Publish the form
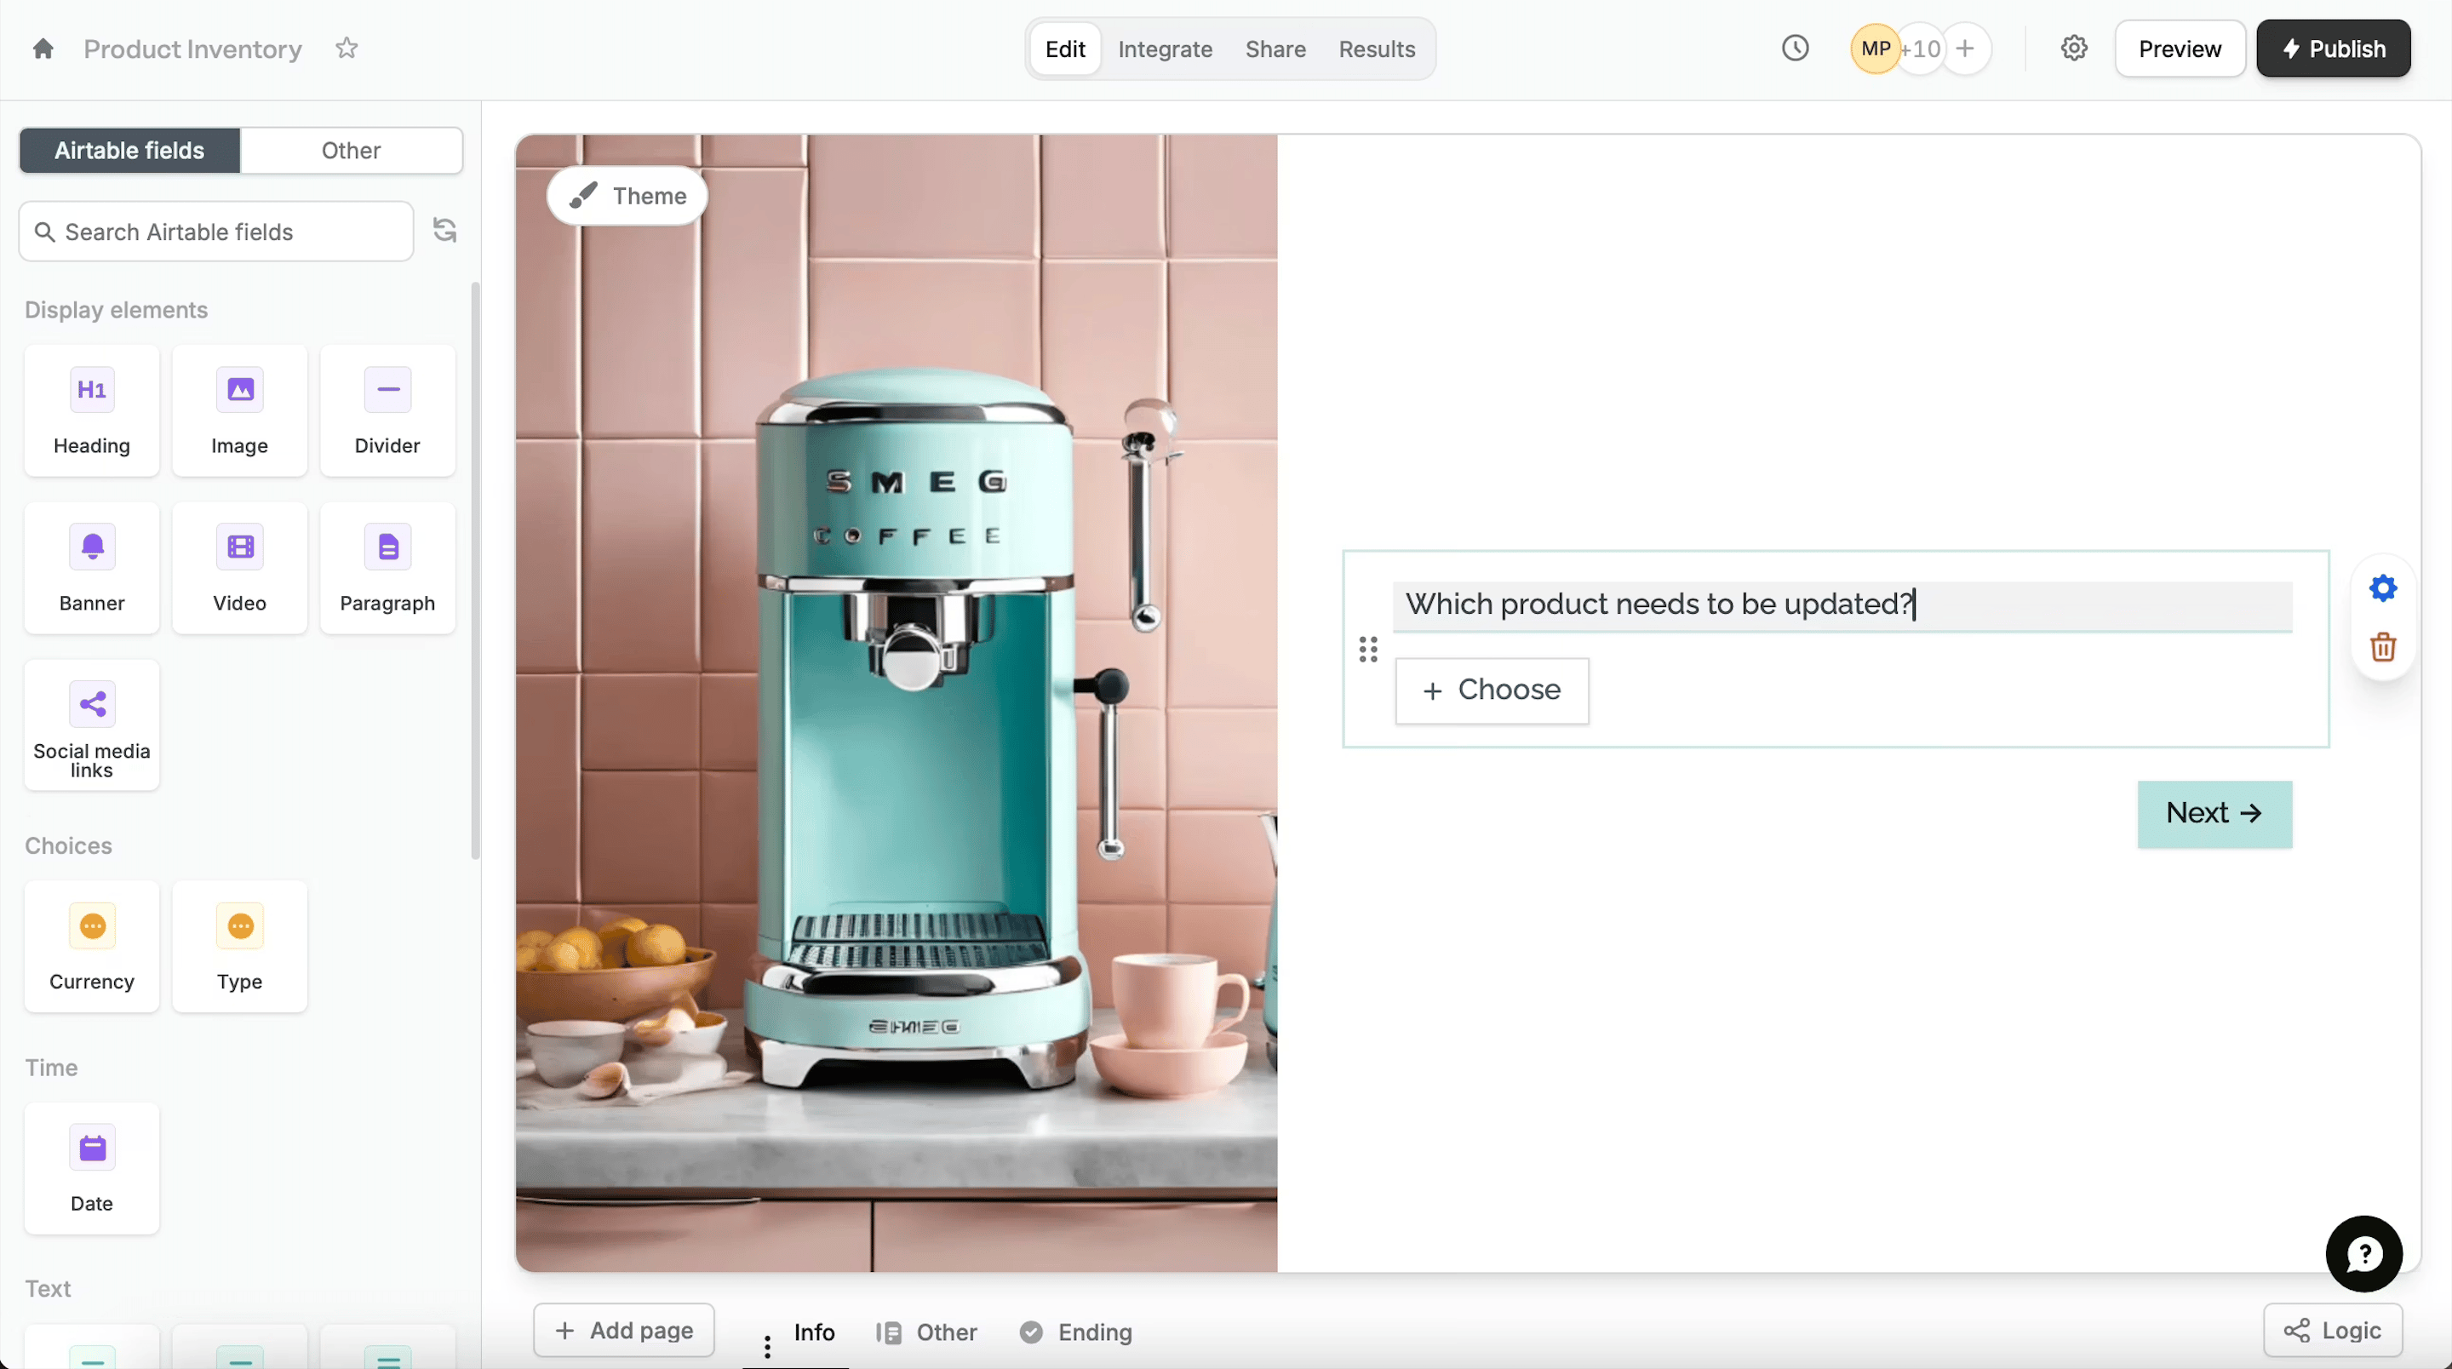 coord(2333,49)
